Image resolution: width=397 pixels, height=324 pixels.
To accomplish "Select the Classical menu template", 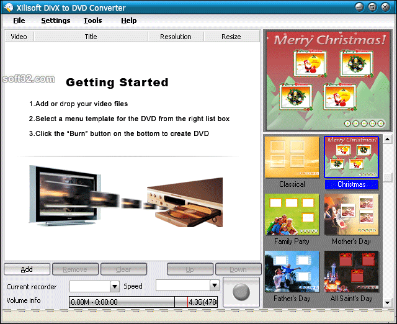I will (292, 157).
